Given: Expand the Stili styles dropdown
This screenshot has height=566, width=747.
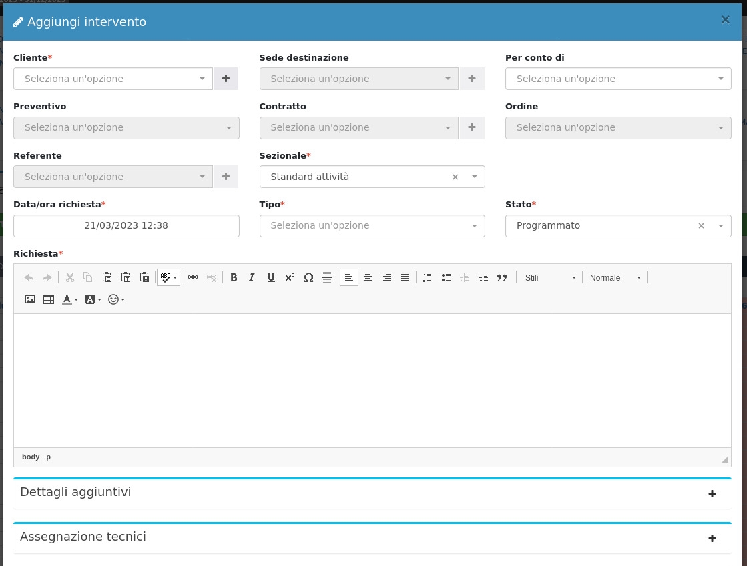Looking at the screenshot, I should click(x=550, y=277).
